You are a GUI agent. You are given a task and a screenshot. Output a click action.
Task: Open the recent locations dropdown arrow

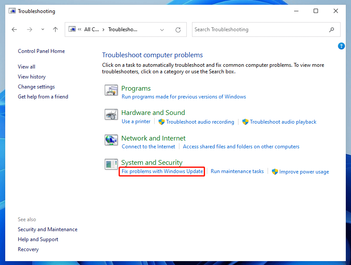43,29
